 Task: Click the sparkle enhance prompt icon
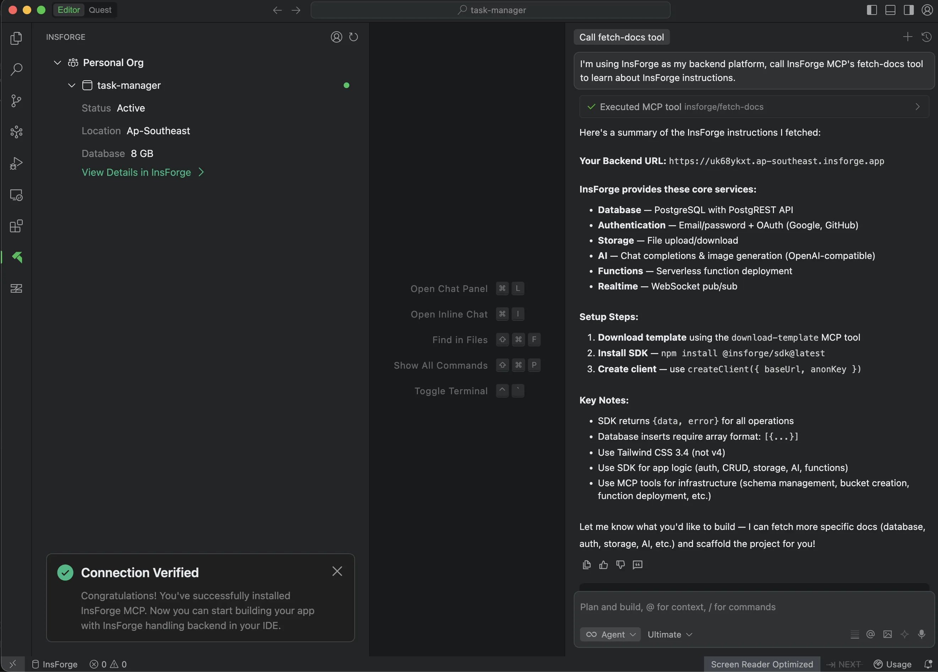(x=905, y=634)
